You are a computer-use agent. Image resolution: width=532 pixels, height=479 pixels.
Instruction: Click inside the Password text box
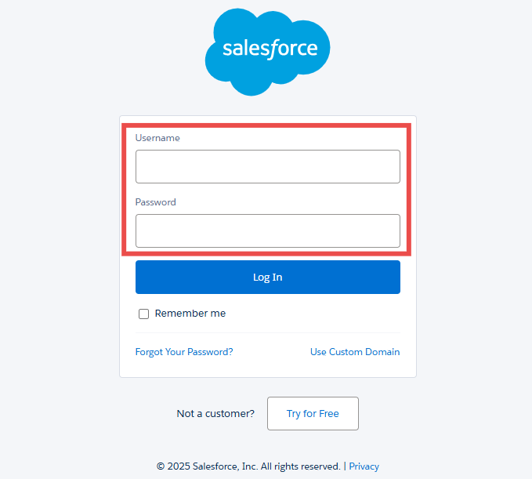267,230
